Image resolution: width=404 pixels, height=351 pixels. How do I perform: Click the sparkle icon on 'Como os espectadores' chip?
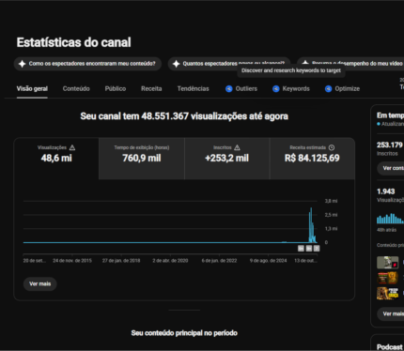pyautogui.click(x=22, y=64)
